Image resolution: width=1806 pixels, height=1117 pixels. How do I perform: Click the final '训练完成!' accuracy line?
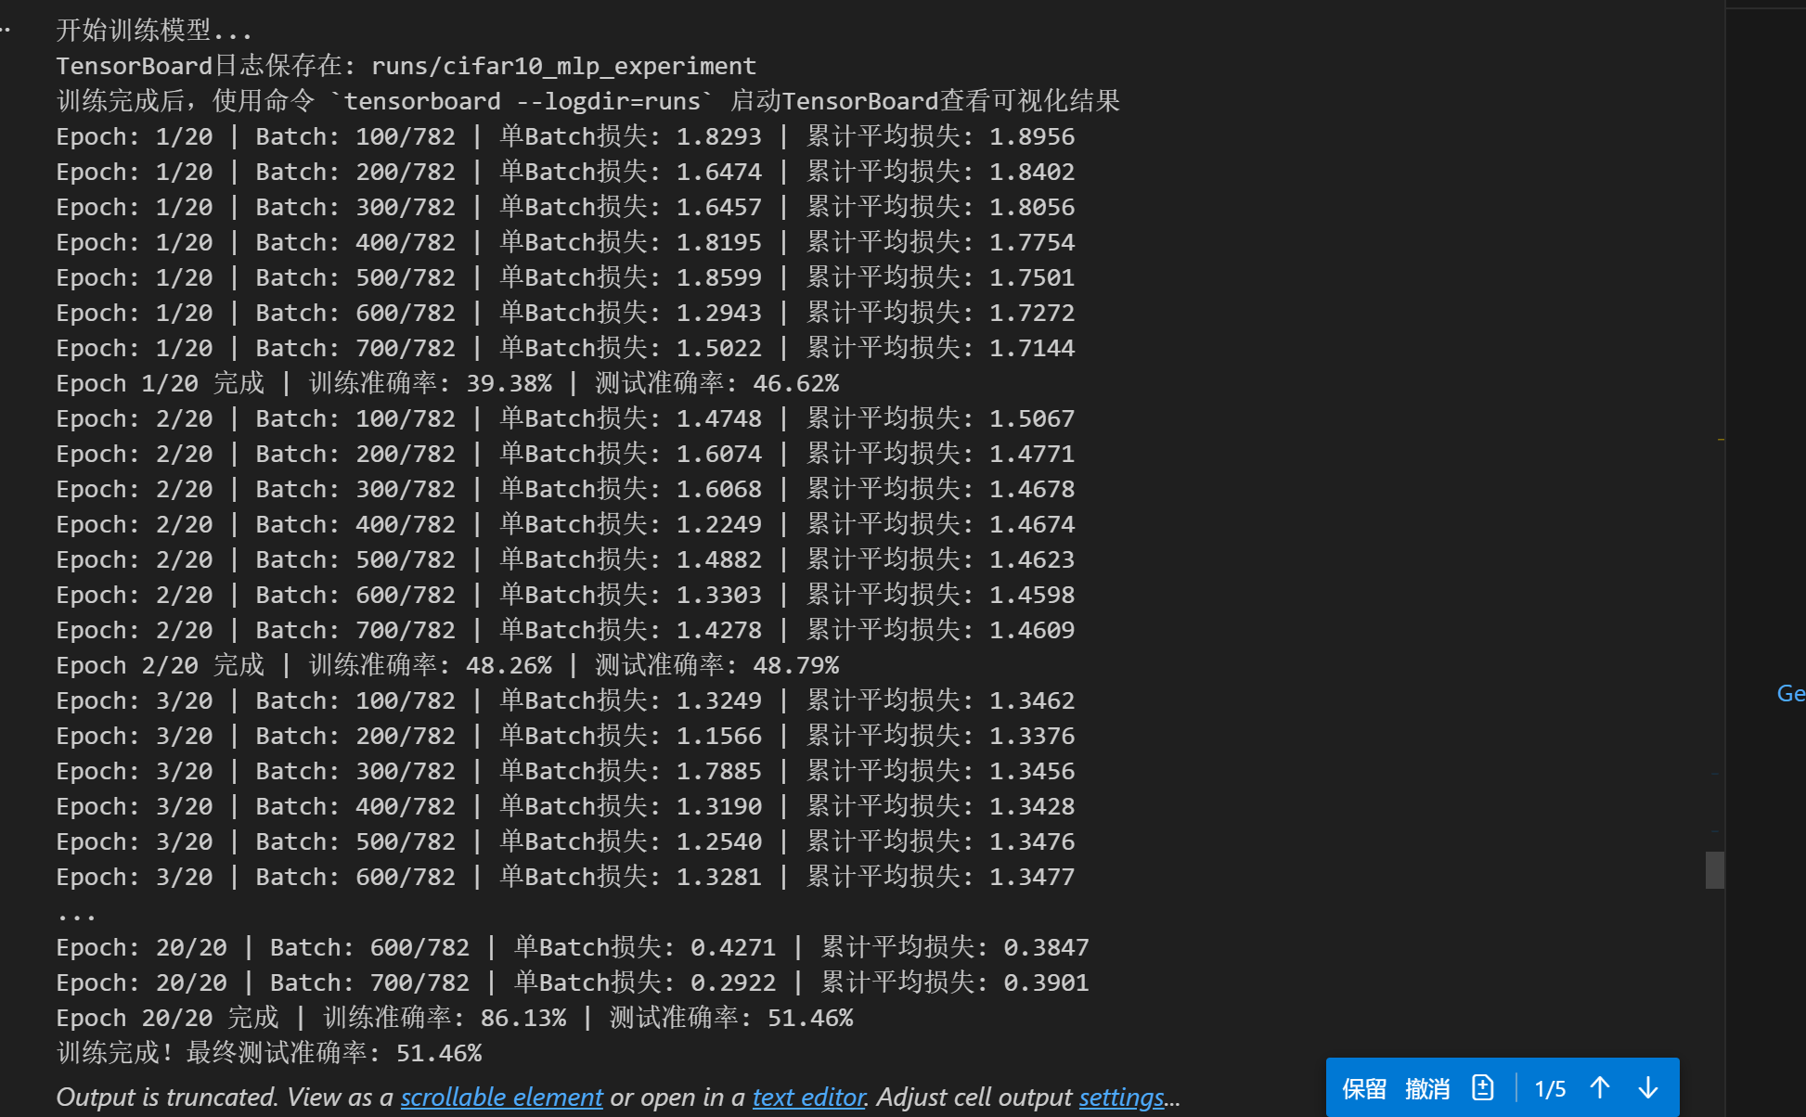pos(269,1053)
